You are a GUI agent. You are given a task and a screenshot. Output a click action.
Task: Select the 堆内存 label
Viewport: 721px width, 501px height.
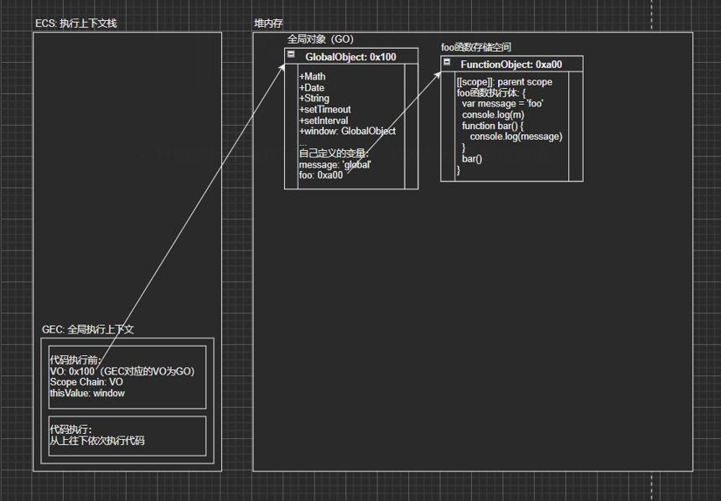tap(268, 23)
